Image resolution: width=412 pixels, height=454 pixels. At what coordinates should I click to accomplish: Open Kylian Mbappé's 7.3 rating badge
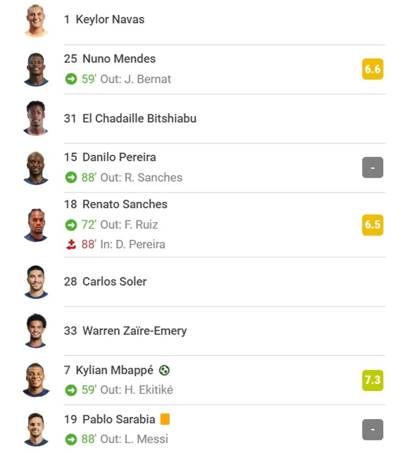point(372,380)
